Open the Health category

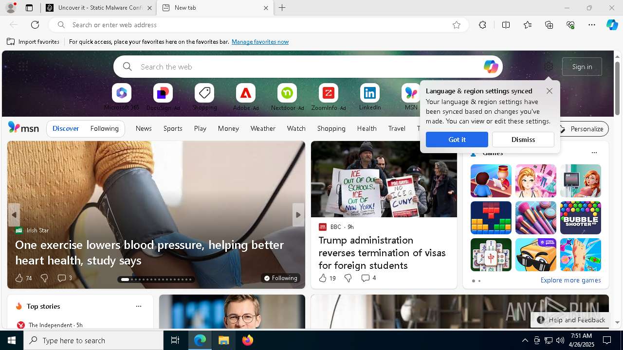366,128
